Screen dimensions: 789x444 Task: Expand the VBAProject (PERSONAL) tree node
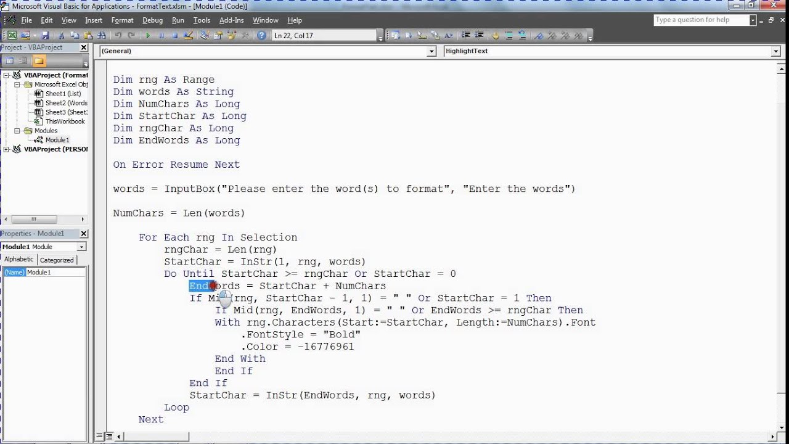pyautogui.click(x=7, y=149)
